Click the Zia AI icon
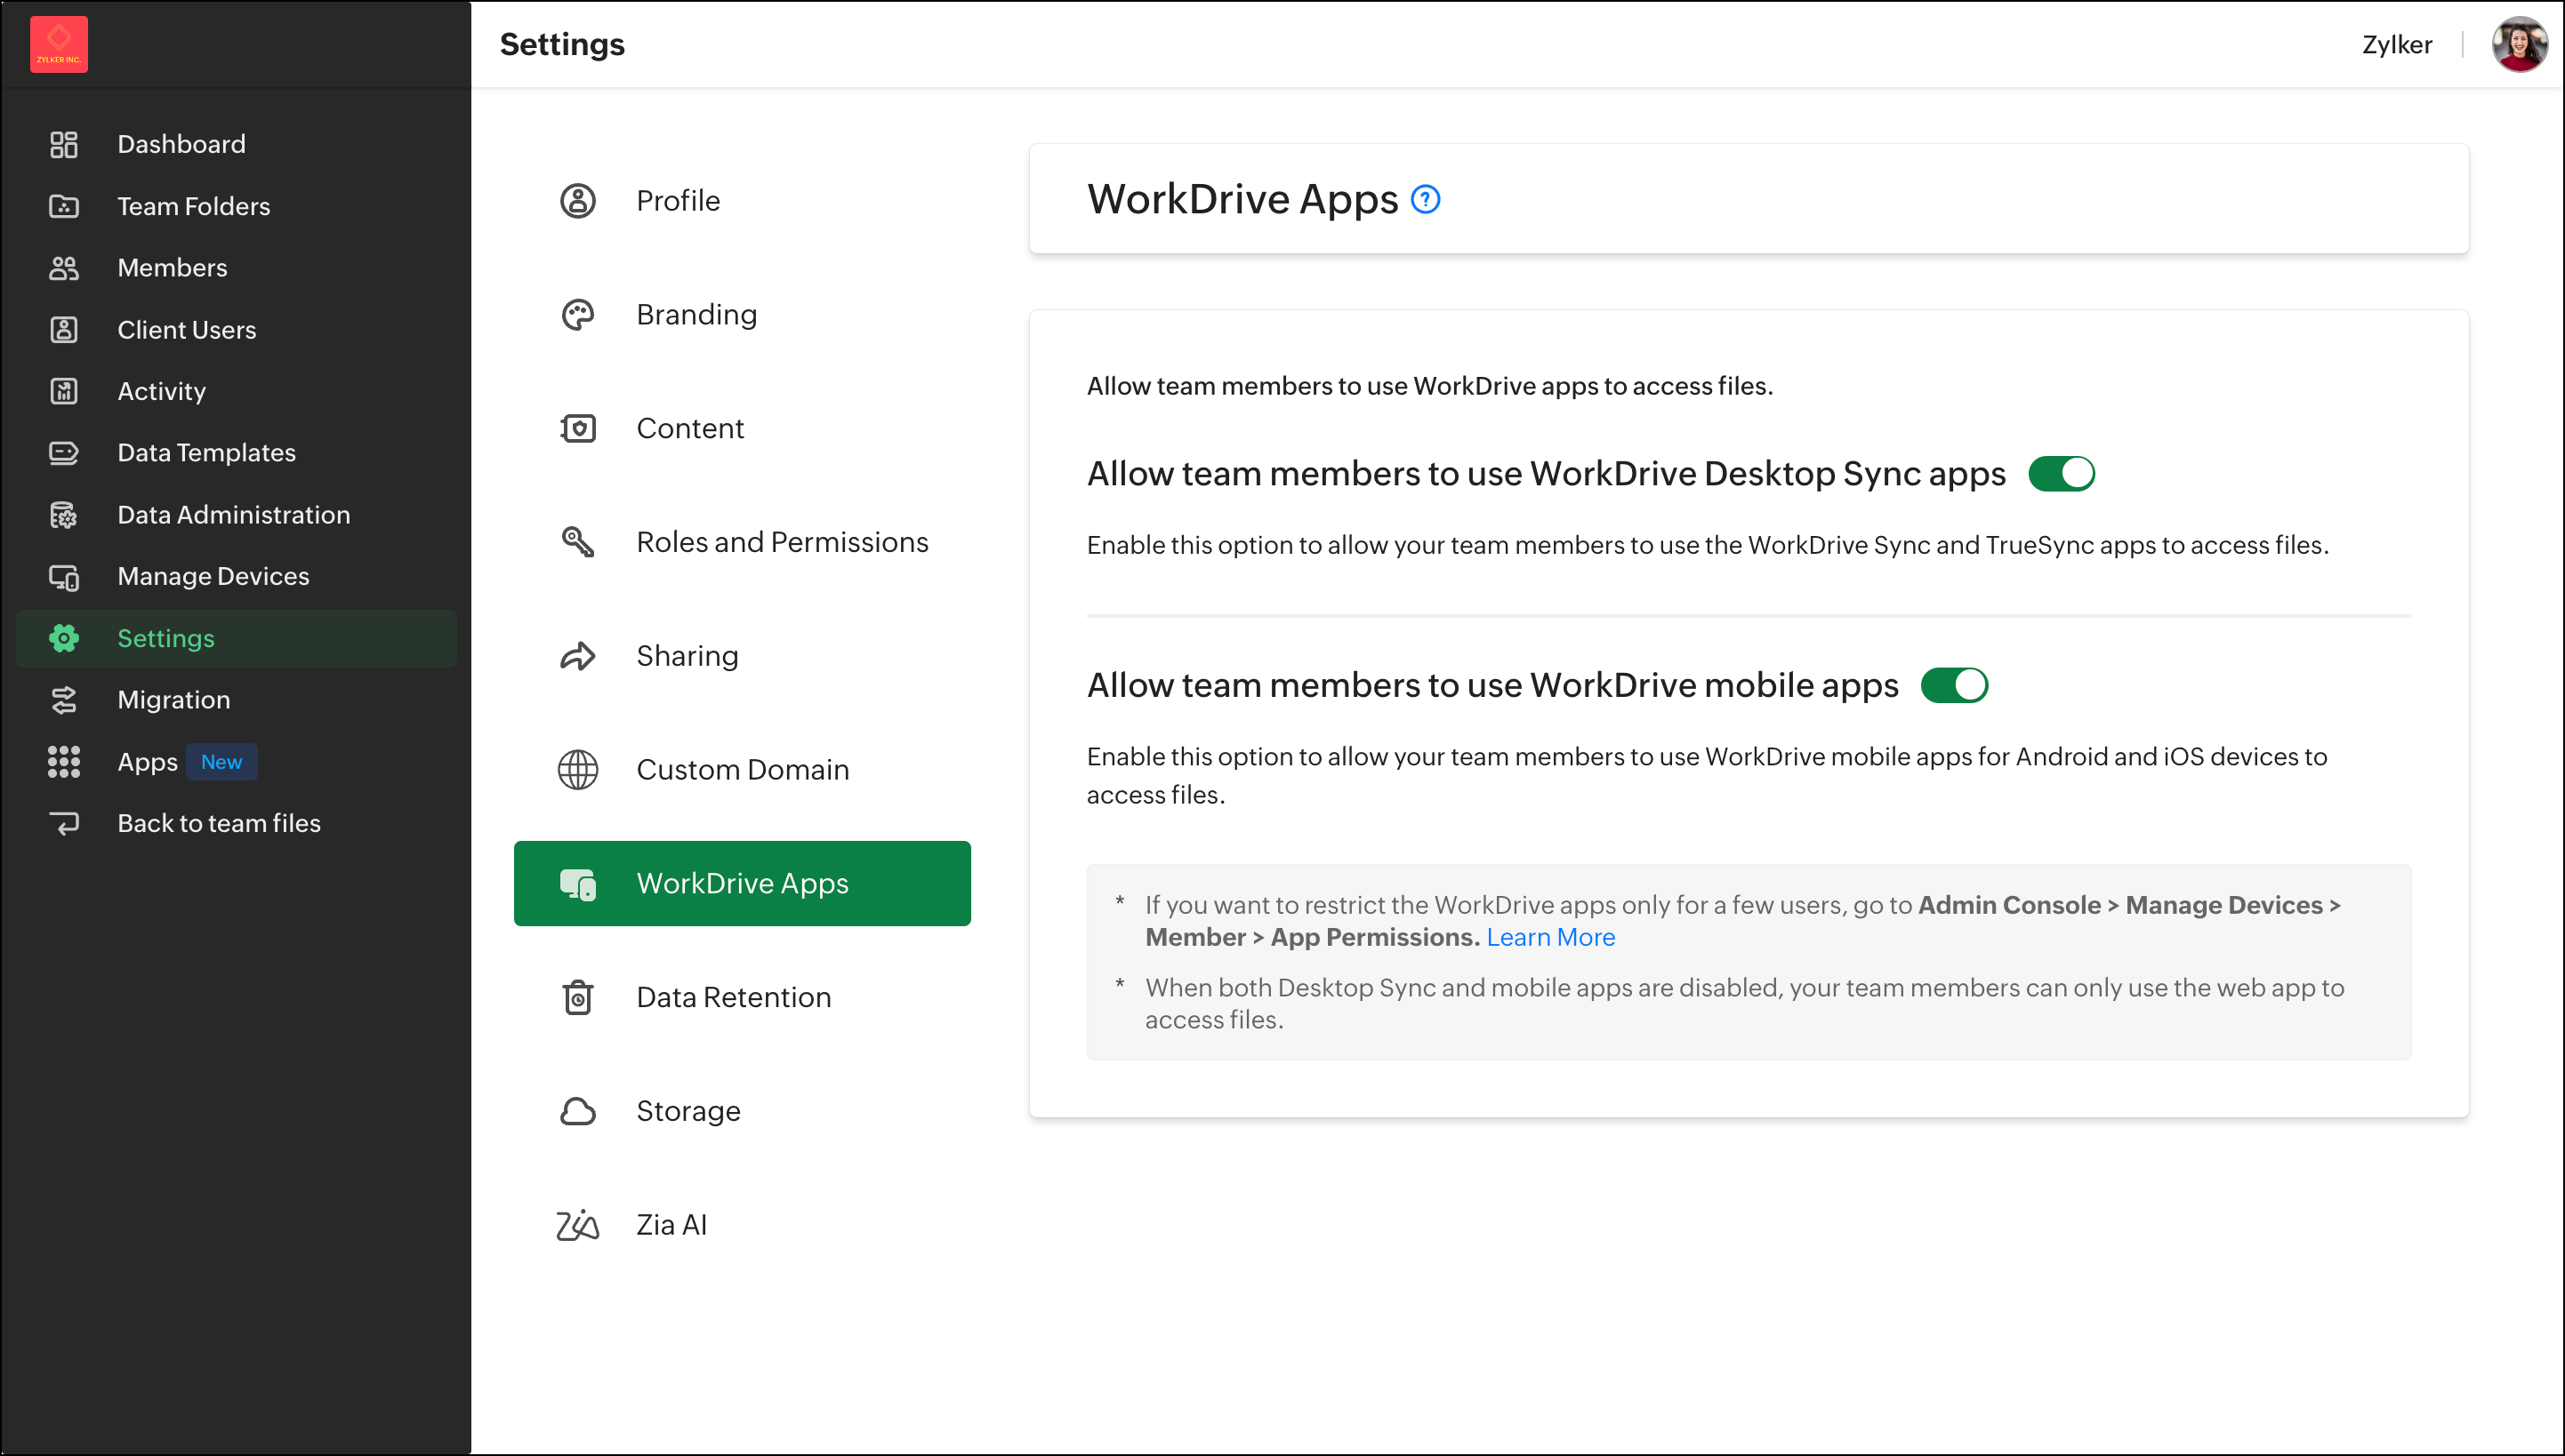The width and height of the screenshot is (2565, 1456). 577,1225
